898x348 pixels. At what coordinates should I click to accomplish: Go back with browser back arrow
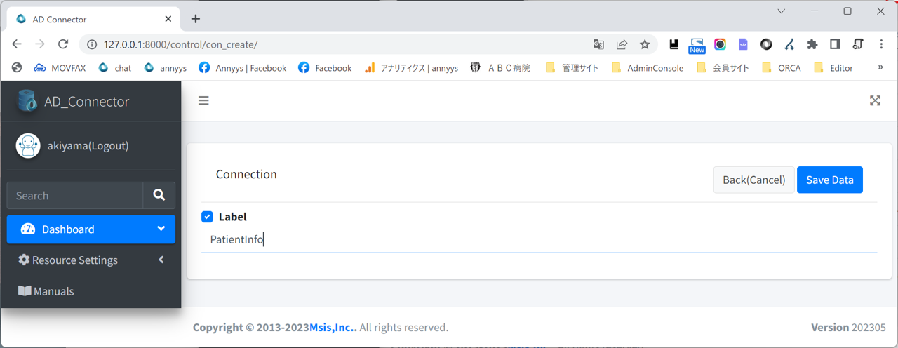(17, 44)
